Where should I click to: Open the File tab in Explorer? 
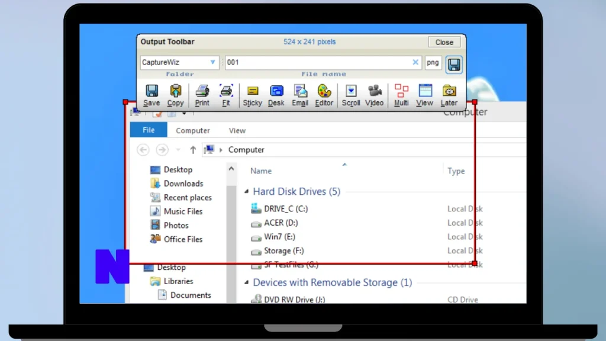pos(149,130)
